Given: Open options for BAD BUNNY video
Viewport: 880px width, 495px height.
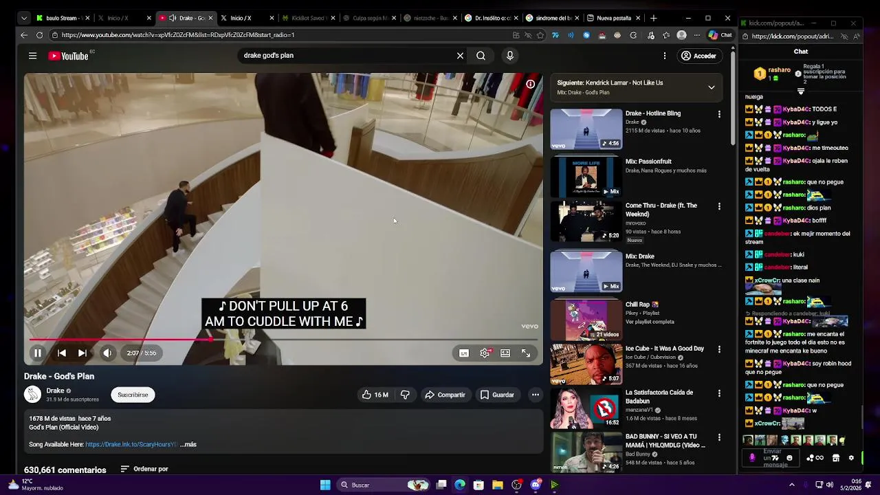Looking at the screenshot, I should pos(719,437).
